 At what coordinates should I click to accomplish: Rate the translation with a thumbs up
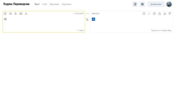tap(165, 14)
